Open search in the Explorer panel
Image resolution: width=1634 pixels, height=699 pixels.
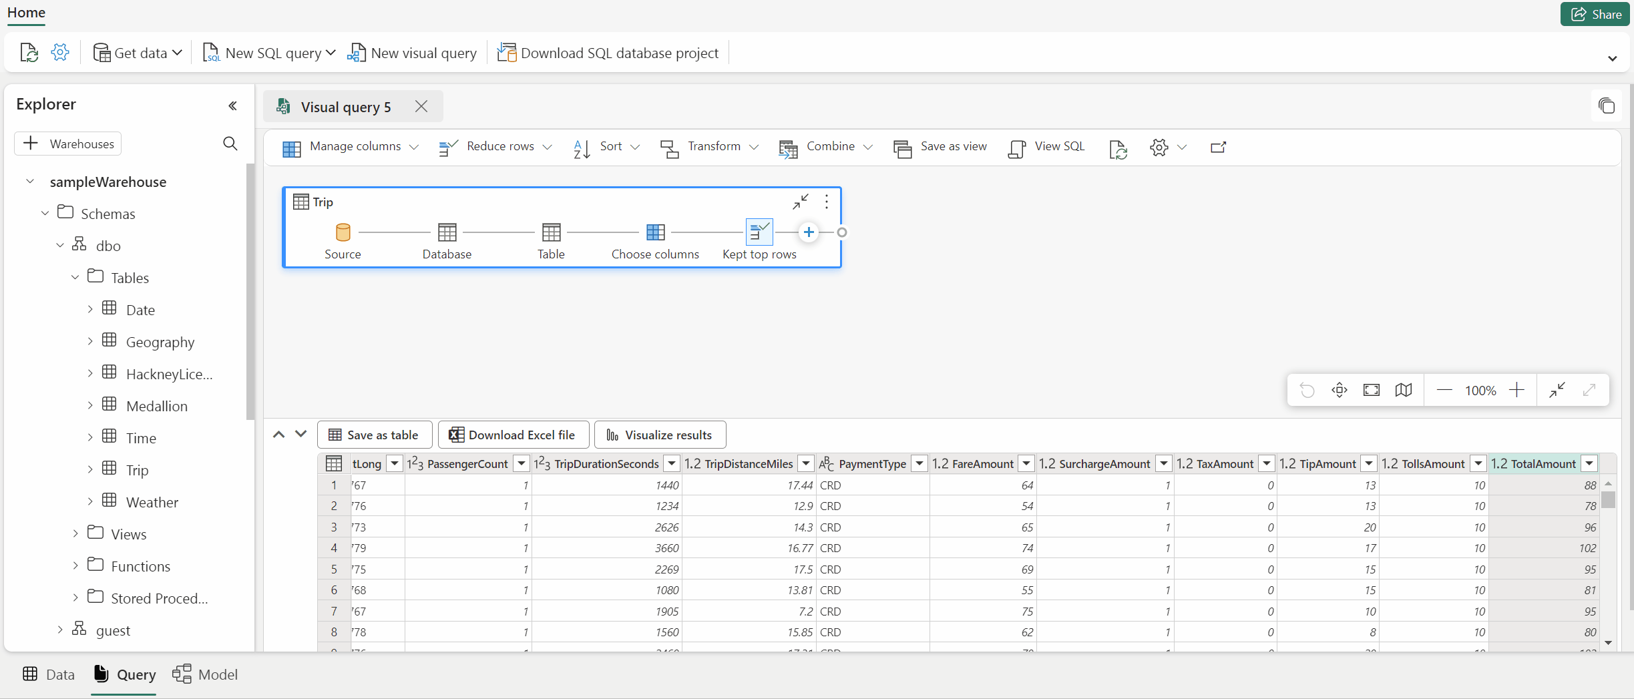(230, 144)
